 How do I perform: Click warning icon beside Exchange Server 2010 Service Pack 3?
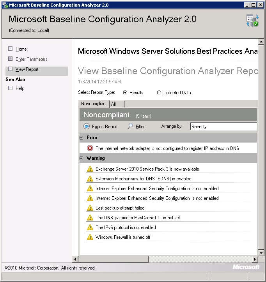point(90,169)
